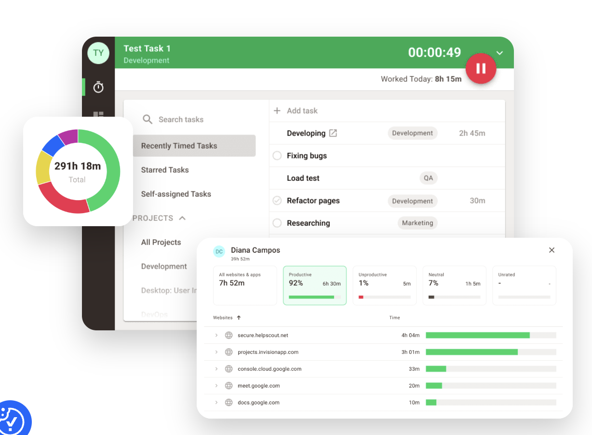Close the Diana Campos activity panel
The width and height of the screenshot is (592, 435).
point(552,250)
